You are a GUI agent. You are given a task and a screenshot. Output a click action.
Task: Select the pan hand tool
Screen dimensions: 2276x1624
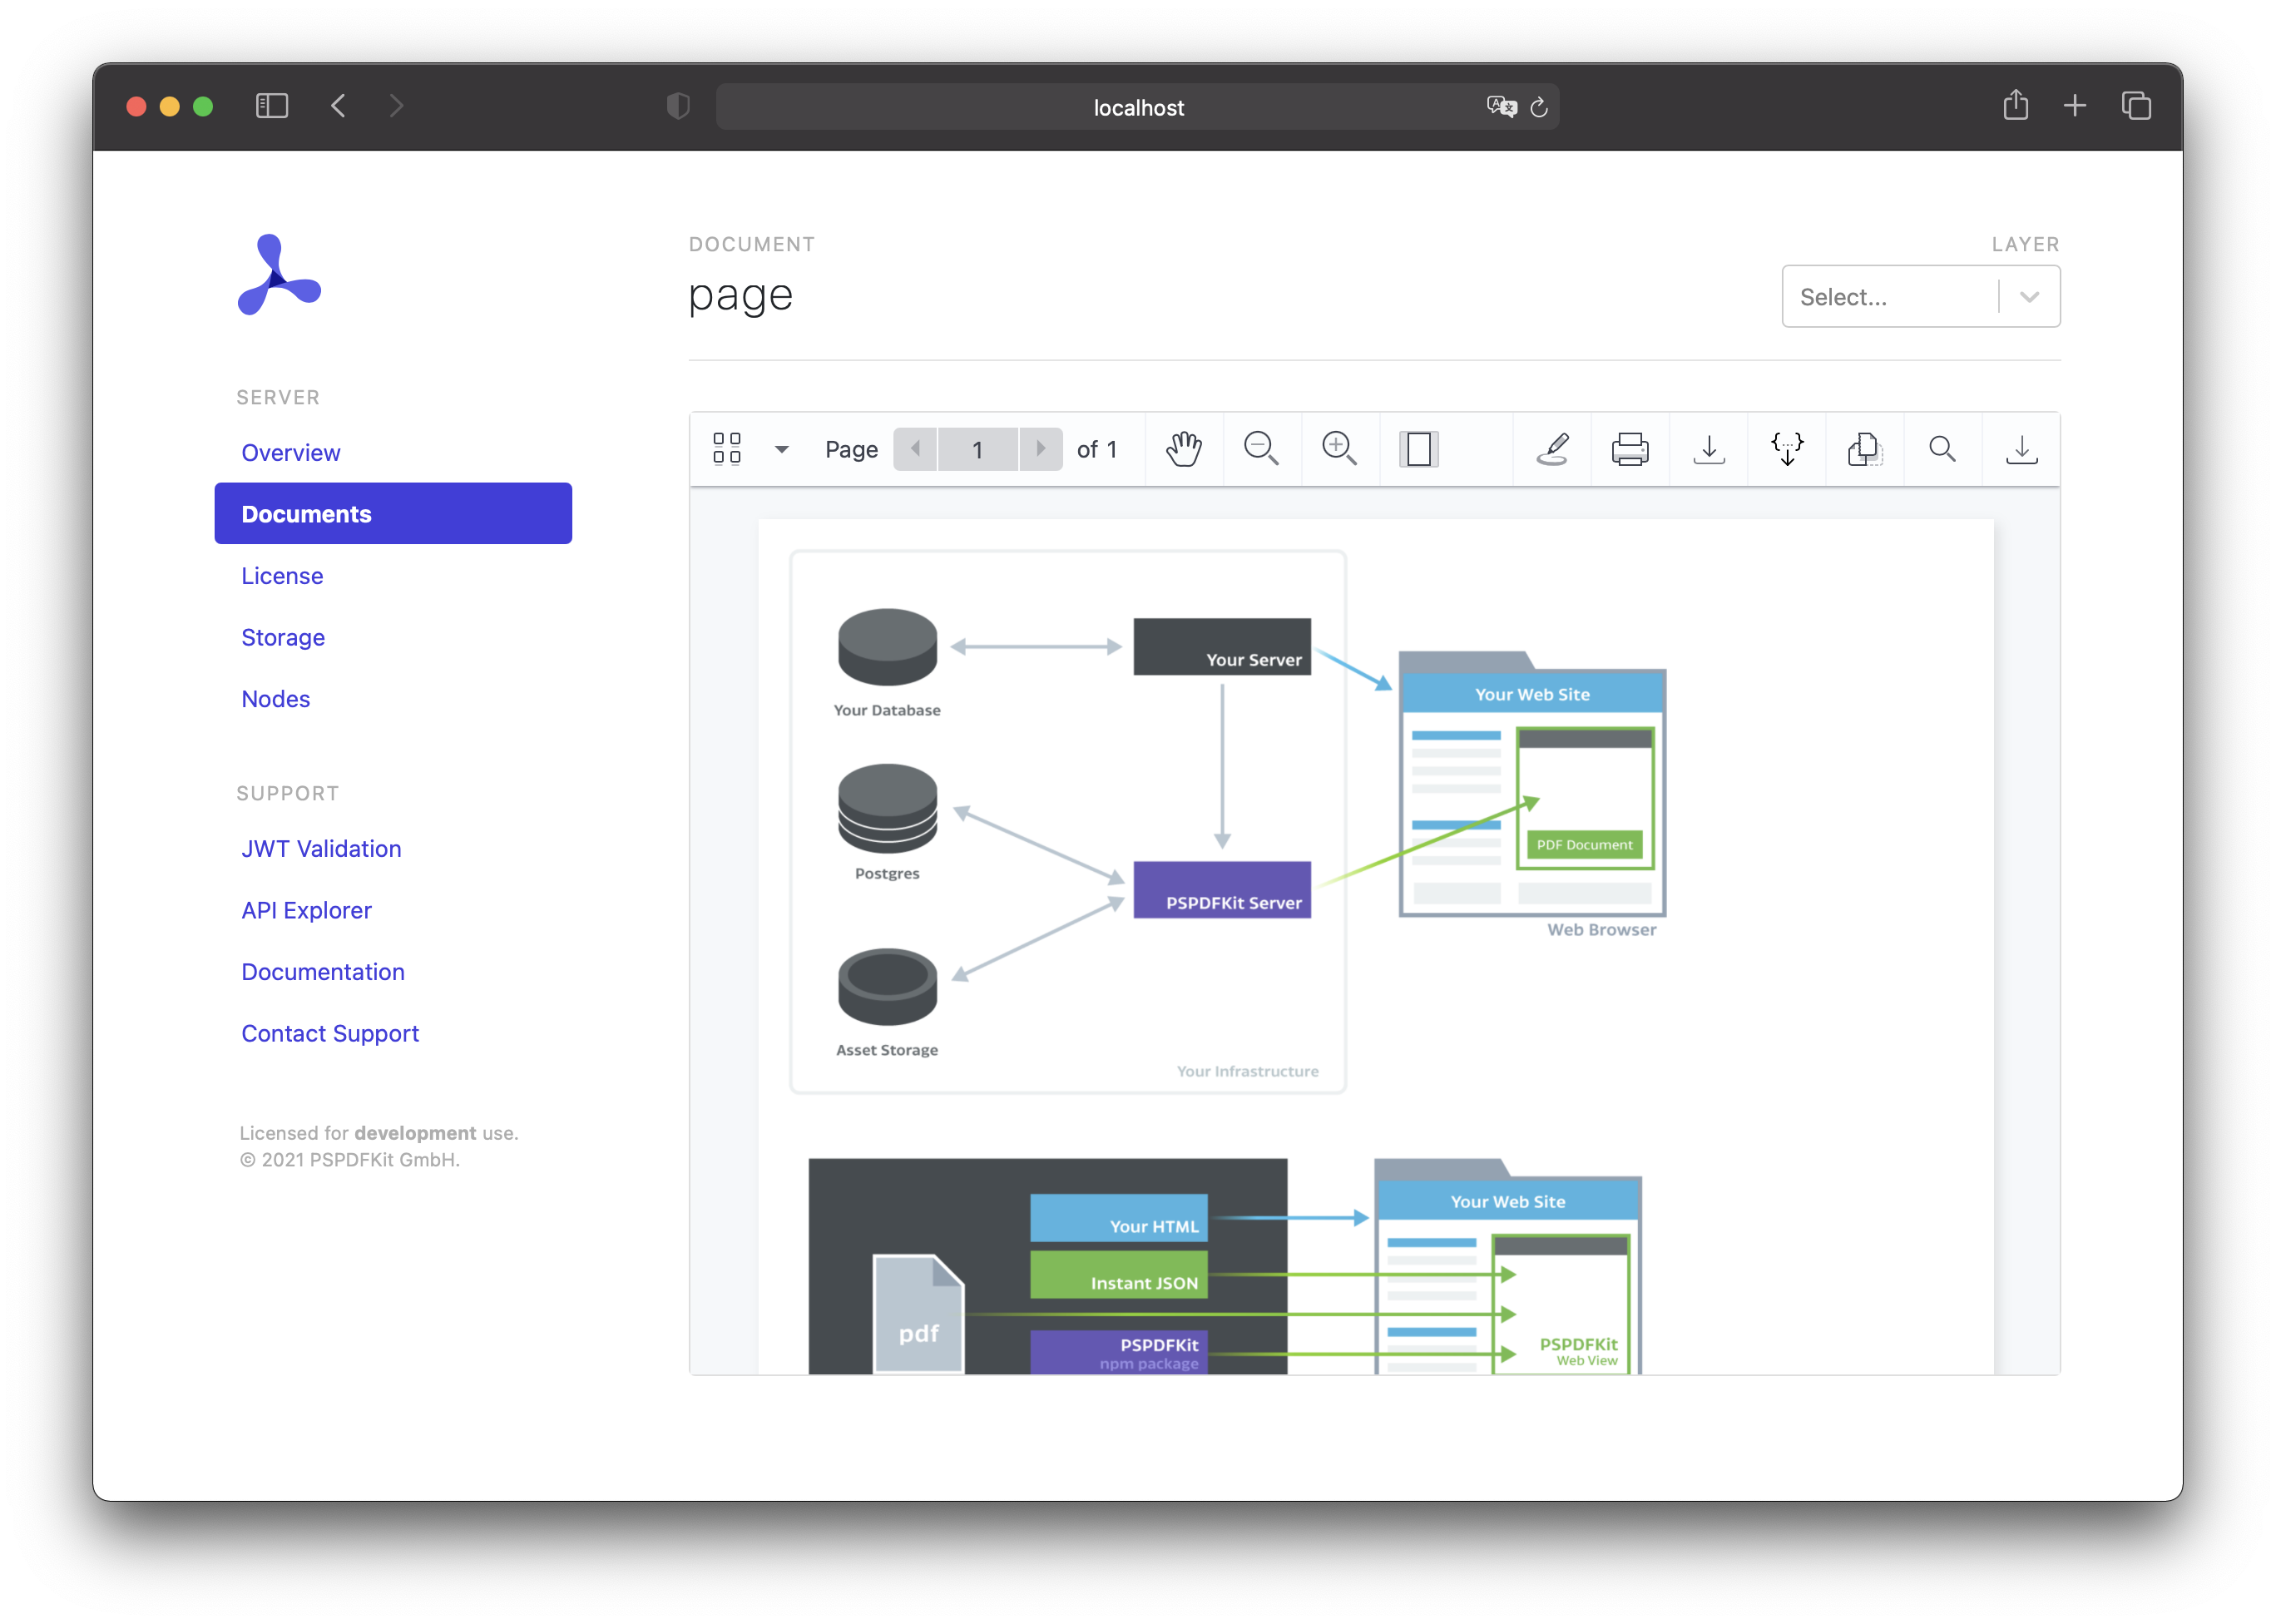pyautogui.click(x=1184, y=449)
